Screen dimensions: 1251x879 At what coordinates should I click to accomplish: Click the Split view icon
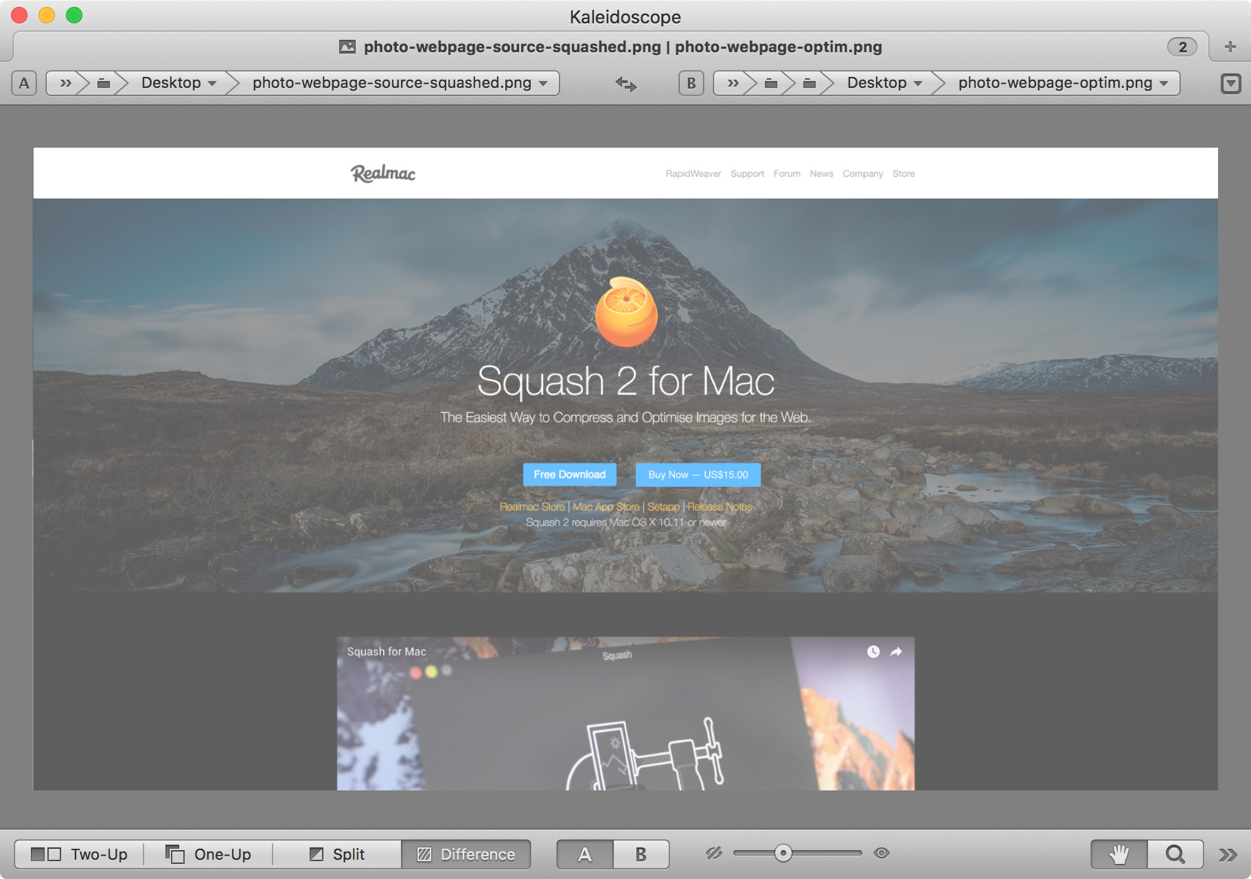[x=317, y=854]
